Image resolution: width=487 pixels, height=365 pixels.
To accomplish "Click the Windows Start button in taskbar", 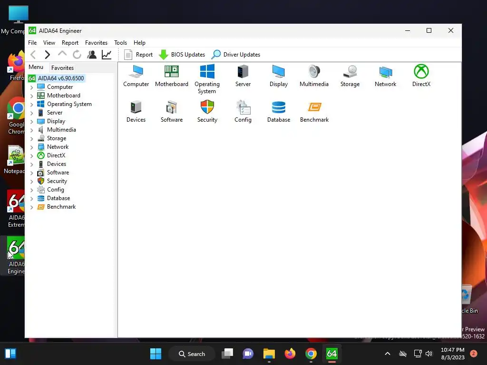I will (x=156, y=354).
